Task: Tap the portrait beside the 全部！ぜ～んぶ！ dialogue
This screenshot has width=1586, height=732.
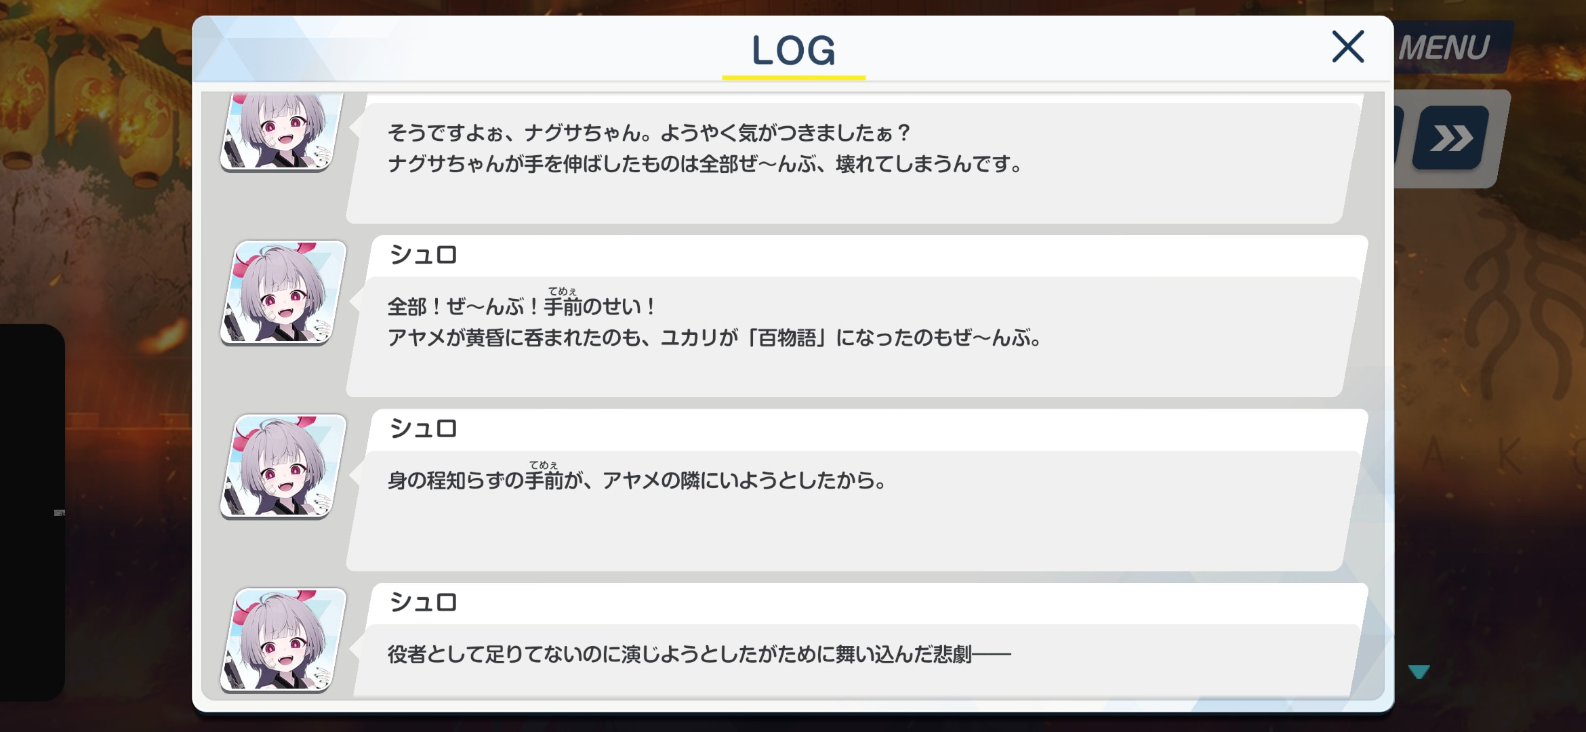Action: click(283, 293)
